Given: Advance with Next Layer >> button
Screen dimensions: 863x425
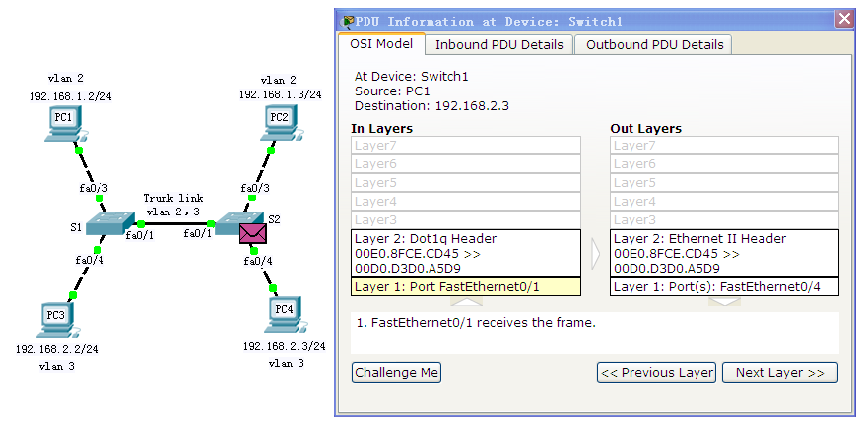Looking at the screenshot, I should pyautogui.click(x=780, y=372).
